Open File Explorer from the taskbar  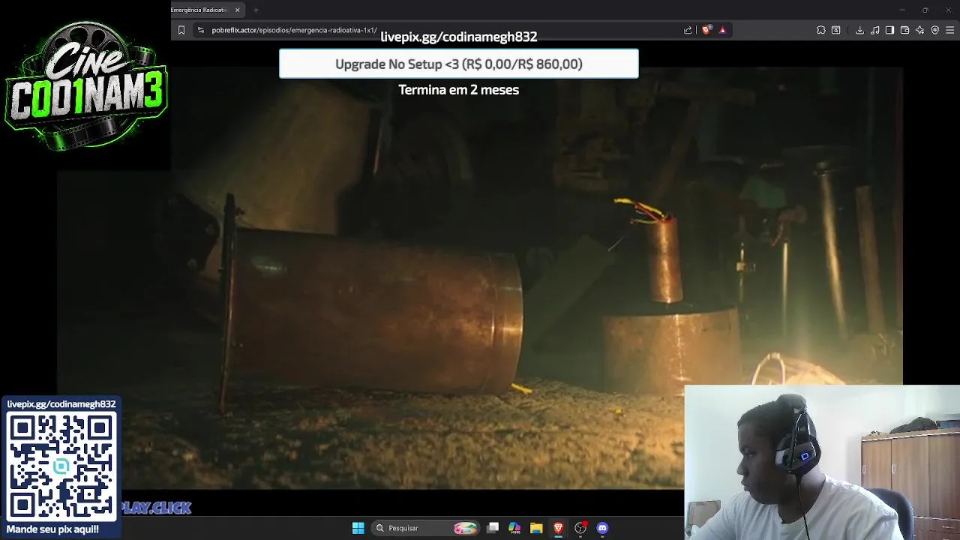(536, 528)
